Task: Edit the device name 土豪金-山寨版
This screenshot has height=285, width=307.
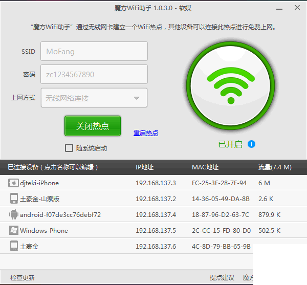Action: pyautogui.click(x=40, y=199)
